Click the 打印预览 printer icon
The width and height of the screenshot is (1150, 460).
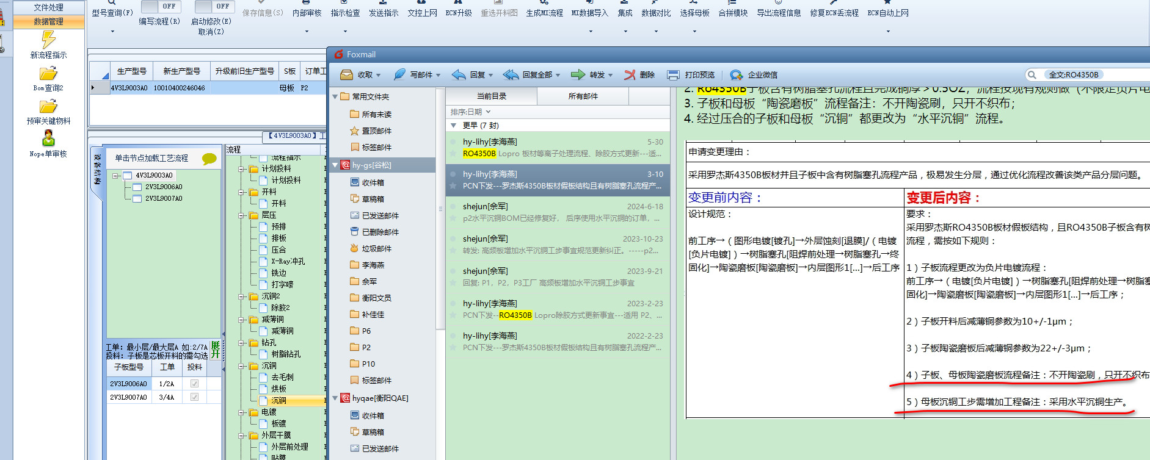[x=673, y=74]
